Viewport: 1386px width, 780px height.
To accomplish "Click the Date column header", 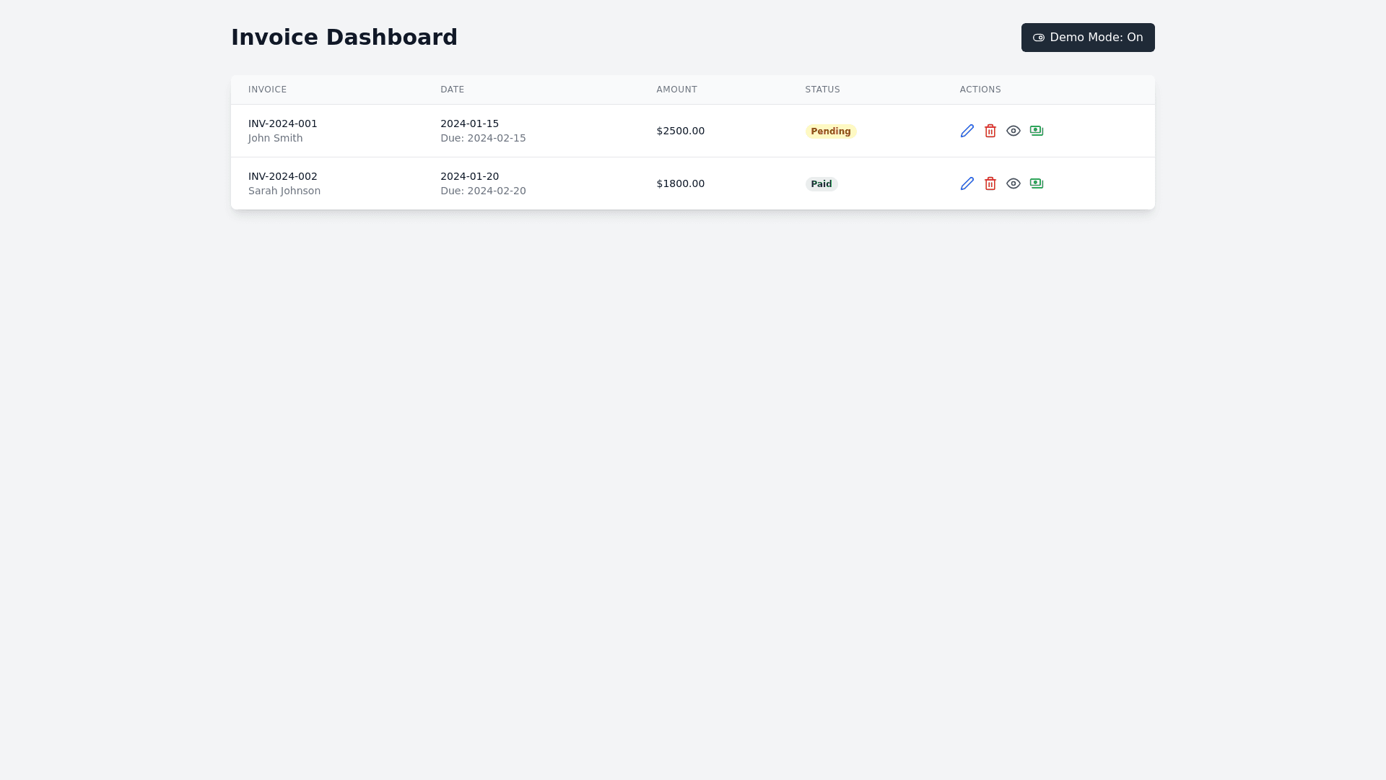I will click(x=452, y=90).
